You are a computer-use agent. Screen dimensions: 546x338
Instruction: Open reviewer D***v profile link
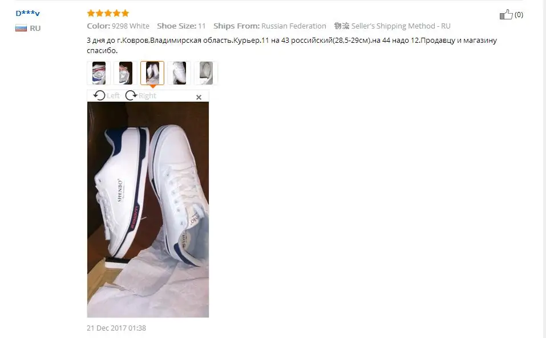click(28, 13)
